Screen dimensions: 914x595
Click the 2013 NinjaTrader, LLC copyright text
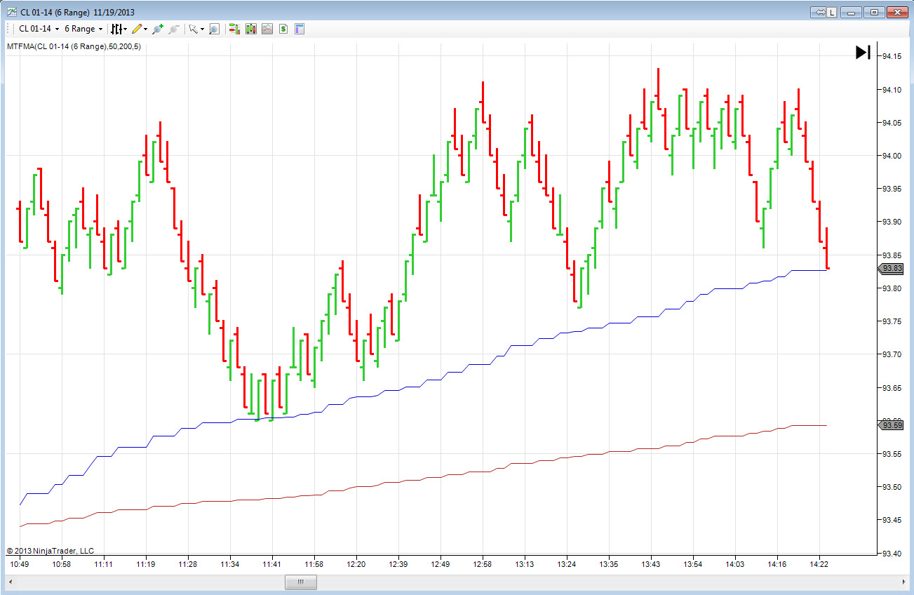coord(50,551)
